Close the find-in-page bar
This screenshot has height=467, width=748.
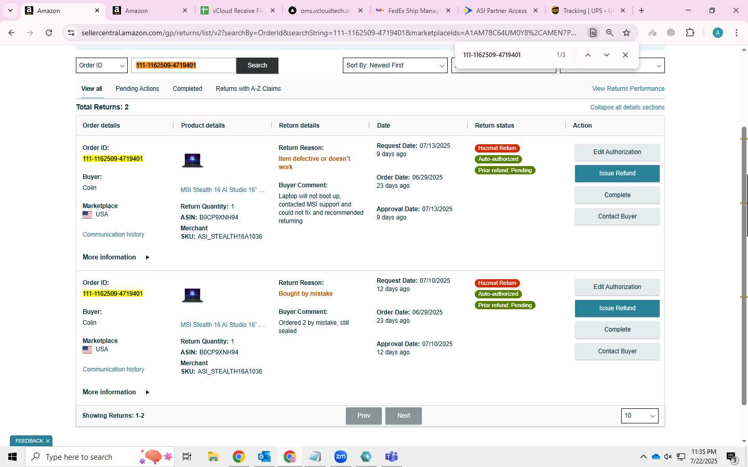[625, 55]
